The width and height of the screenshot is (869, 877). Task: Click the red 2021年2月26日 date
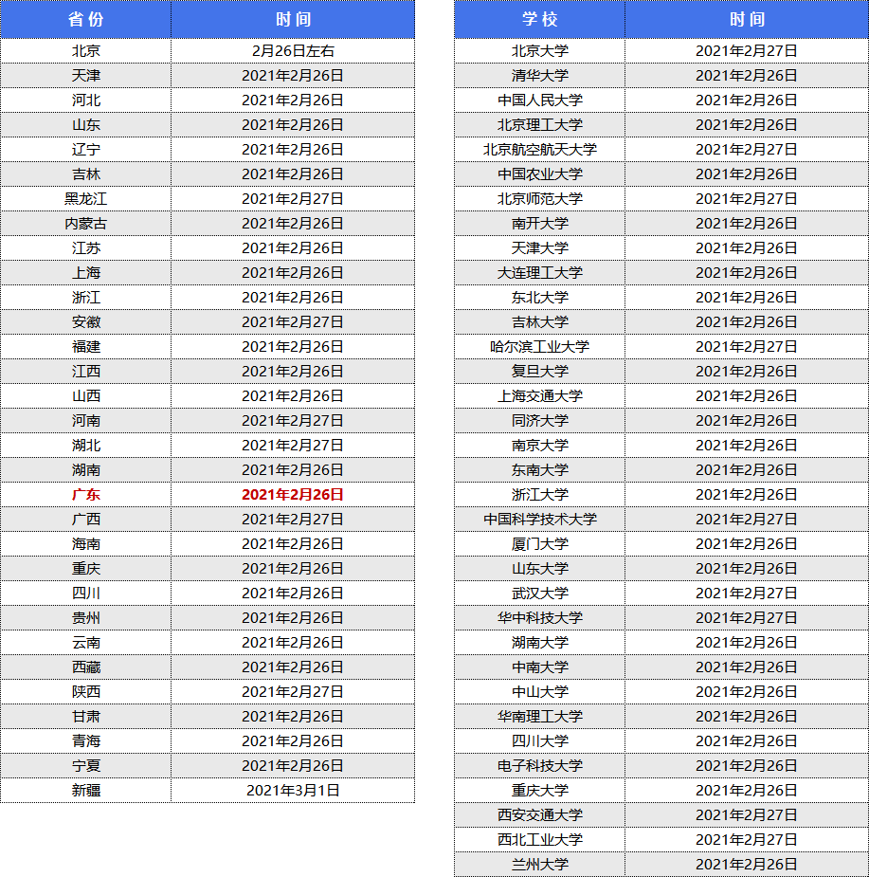pyautogui.click(x=293, y=494)
